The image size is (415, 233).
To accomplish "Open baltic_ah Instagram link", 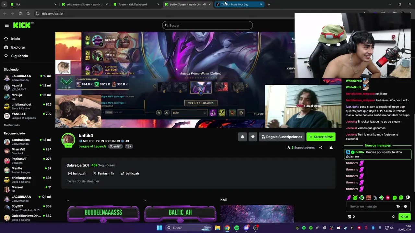I will pyautogui.click(x=77, y=173).
